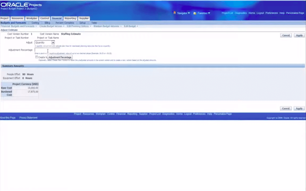Click the Diagnostics link
306x191 pixels.
(241, 13)
